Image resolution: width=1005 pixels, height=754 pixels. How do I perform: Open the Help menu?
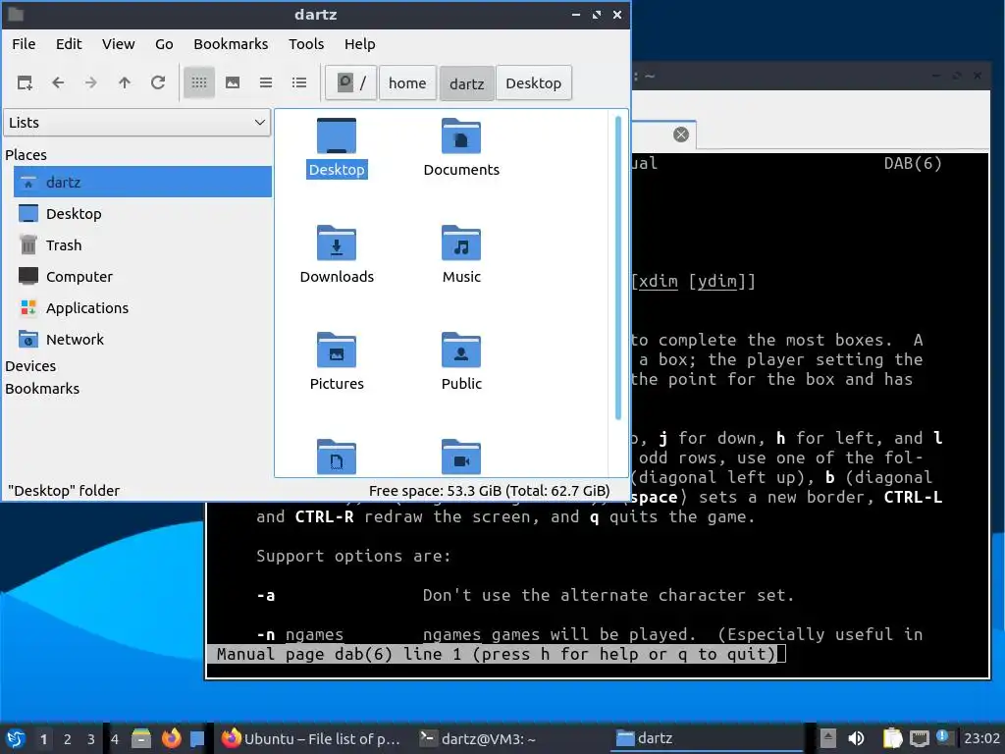(359, 44)
